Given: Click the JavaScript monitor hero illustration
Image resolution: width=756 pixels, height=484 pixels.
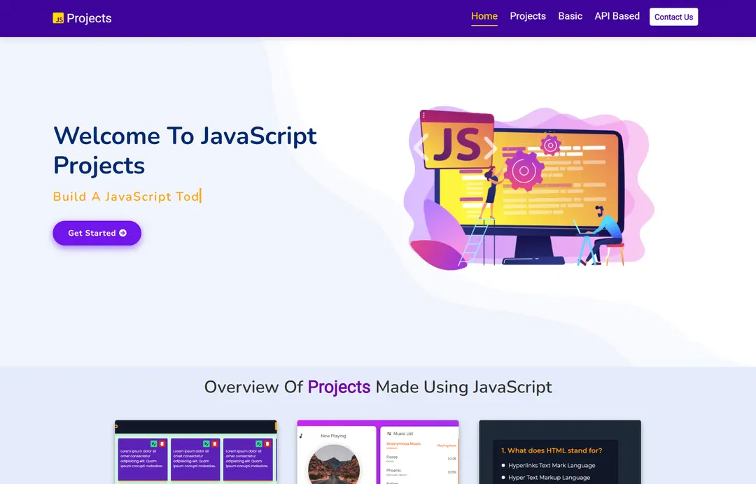Looking at the screenshot, I should pos(529,188).
